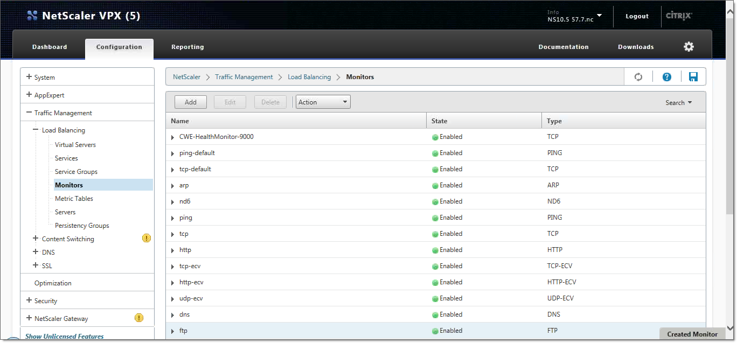Expand the ping-default row arrow
This screenshot has width=737, height=343.
click(172, 153)
